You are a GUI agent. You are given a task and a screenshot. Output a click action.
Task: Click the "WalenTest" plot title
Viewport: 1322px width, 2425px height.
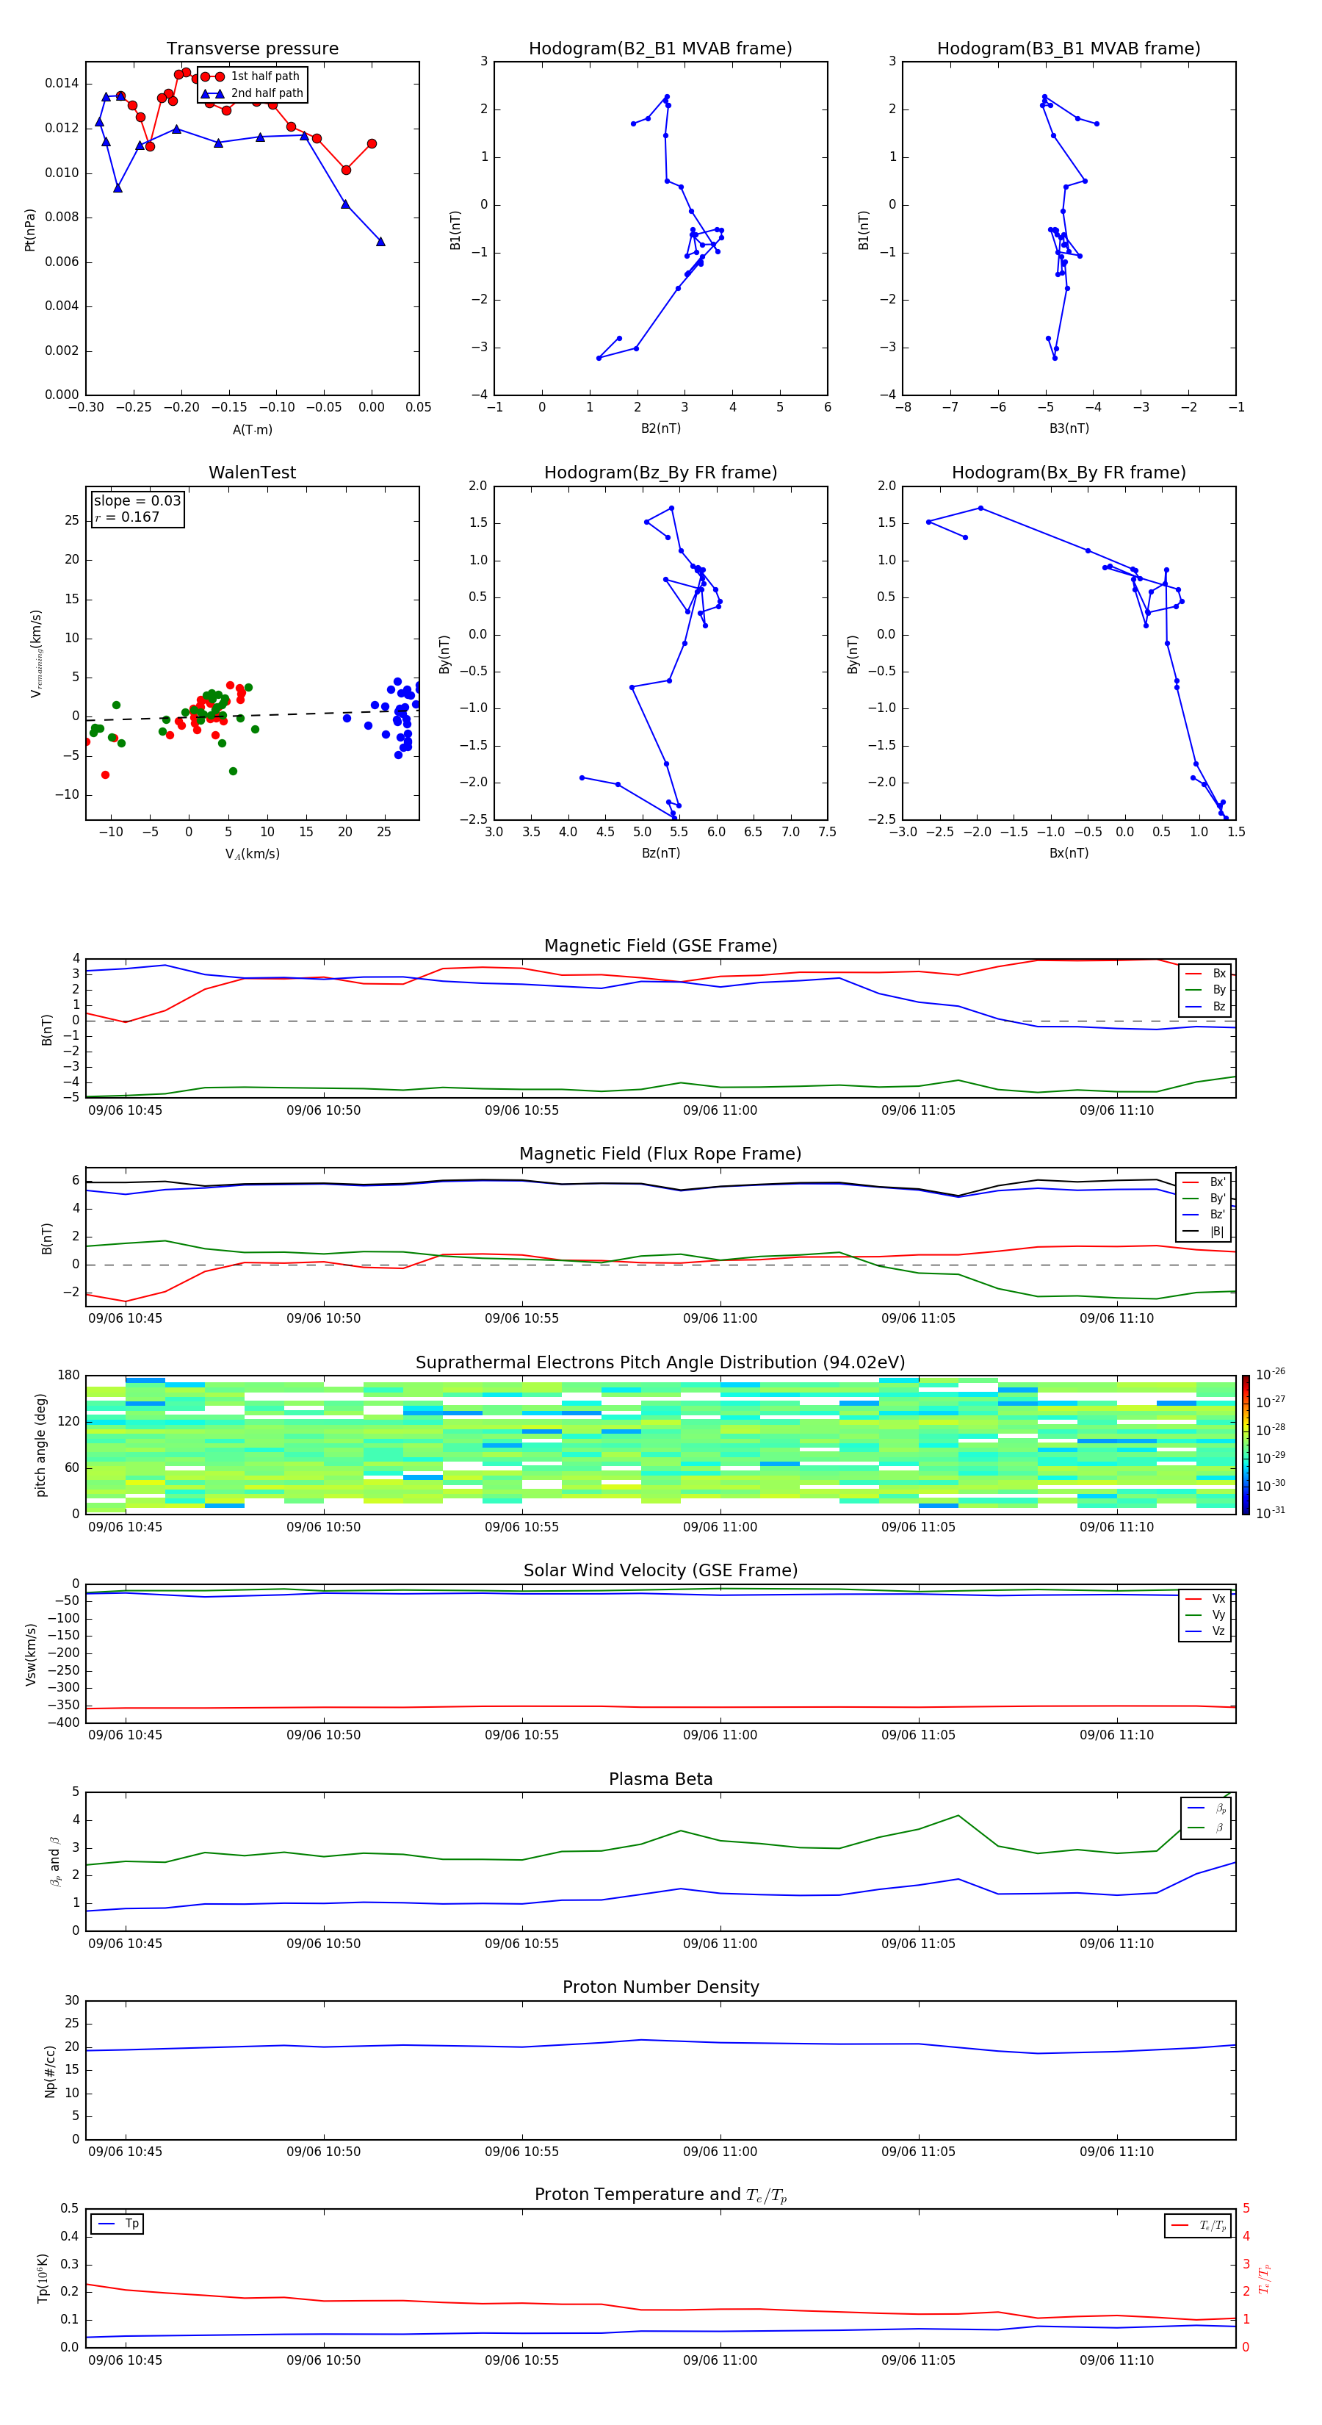(x=252, y=473)
